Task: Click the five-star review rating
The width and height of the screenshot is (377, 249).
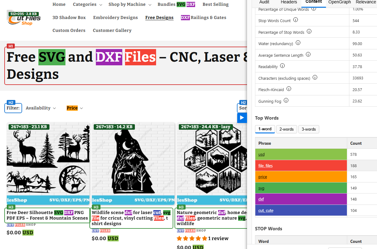Action: [192, 238]
